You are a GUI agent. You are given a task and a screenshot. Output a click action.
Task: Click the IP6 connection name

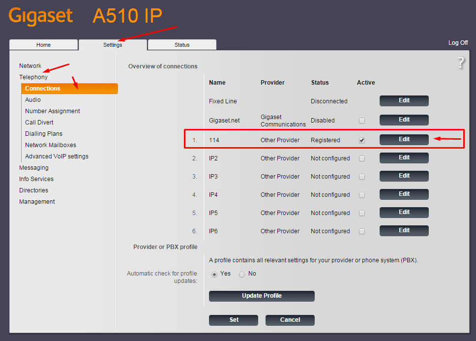213,231
